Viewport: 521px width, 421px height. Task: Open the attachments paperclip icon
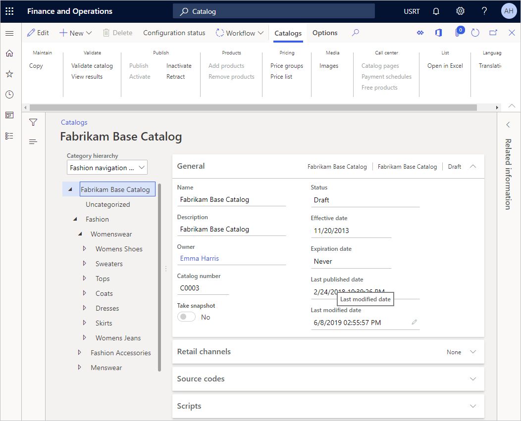pyautogui.click(x=458, y=33)
